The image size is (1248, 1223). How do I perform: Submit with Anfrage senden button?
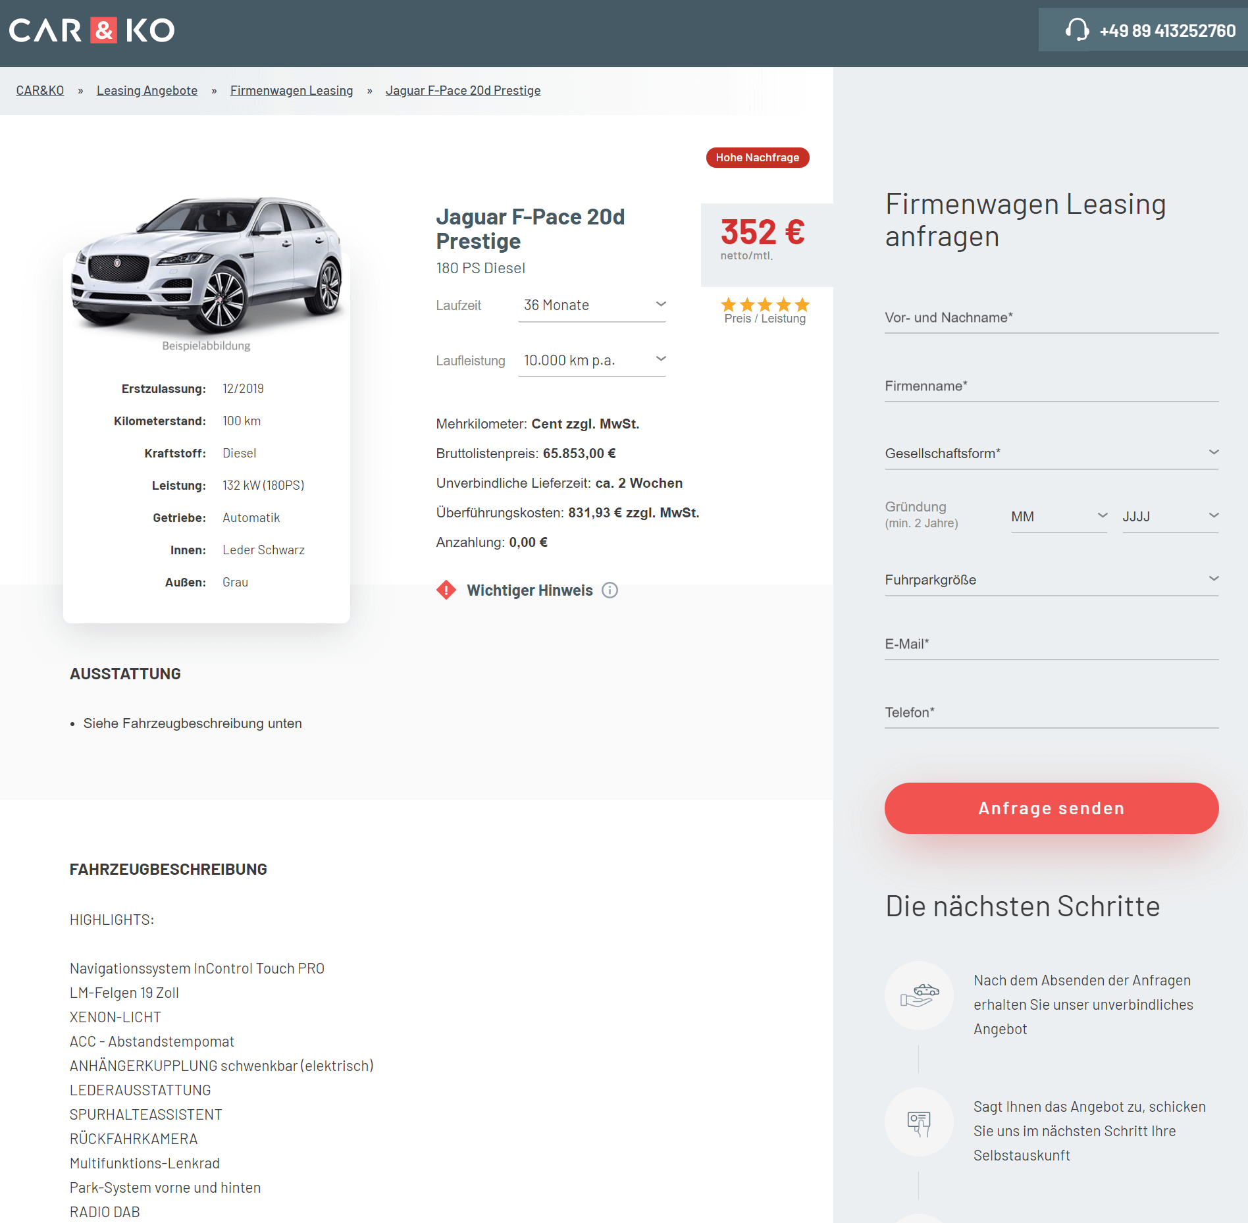(1052, 808)
